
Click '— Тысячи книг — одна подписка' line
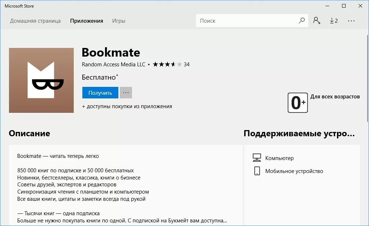click(58, 213)
